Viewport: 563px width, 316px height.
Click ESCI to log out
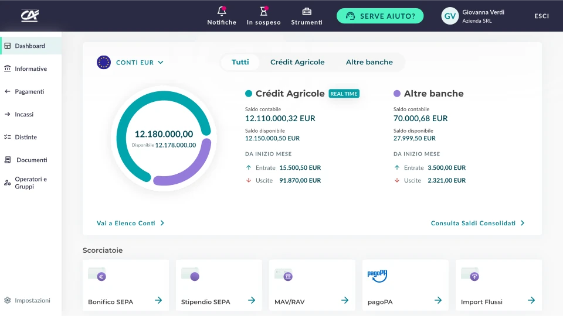[541, 16]
